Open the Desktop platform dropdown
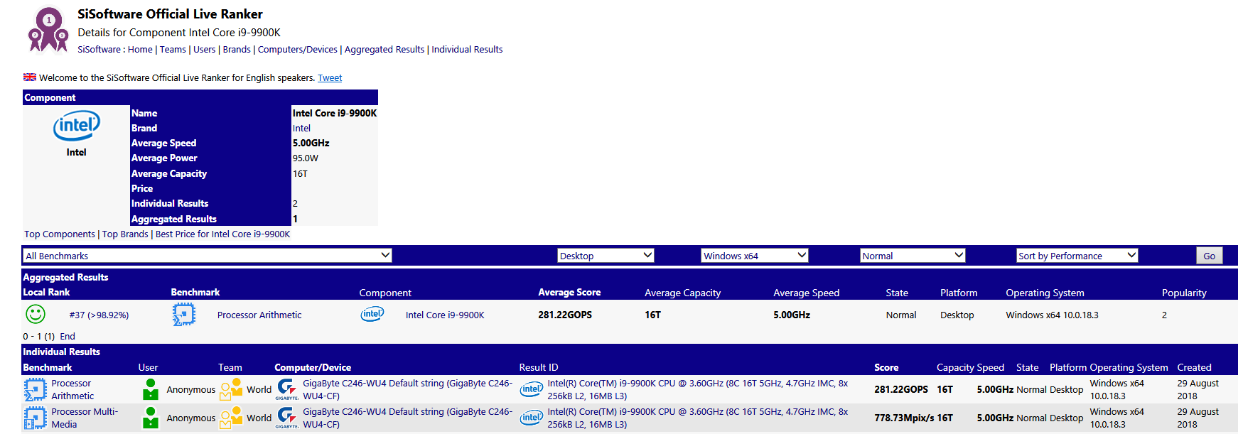The width and height of the screenshot is (1243, 434). (606, 256)
